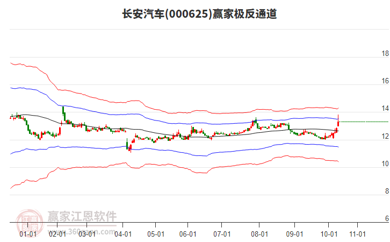Select the 18 price axis label

point(385,53)
